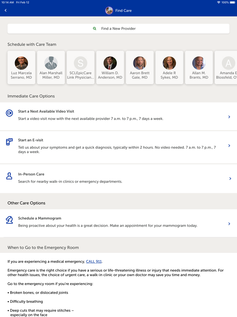Tap the In-Person Care person icon
Screen dimensions: 237x317
pos(9,176)
